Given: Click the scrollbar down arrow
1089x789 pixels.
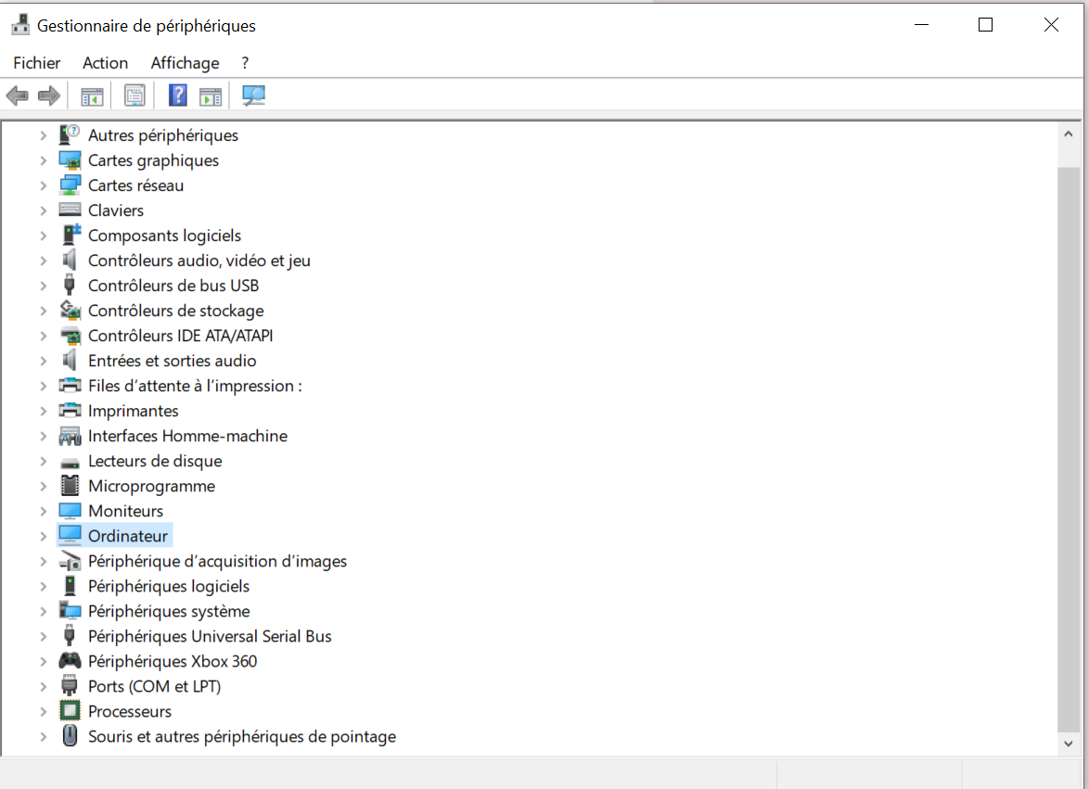Looking at the screenshot, I should [x=1069, y=744].
